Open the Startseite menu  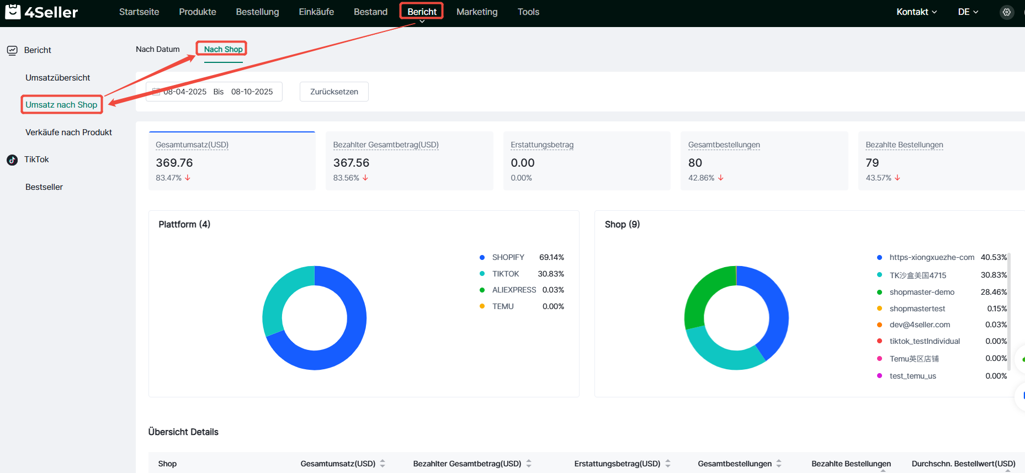(x=139, y=12)
